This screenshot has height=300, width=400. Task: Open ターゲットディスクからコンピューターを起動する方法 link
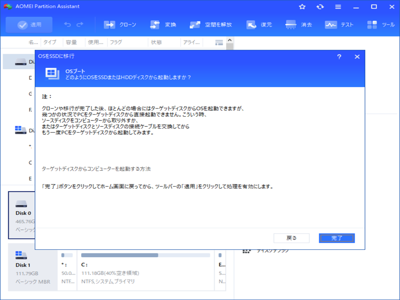[96, 169]
